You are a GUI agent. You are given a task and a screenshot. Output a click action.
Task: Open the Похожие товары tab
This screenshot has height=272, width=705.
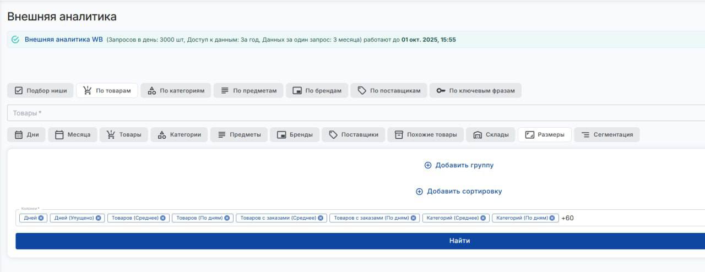pyautogui.click(x=426, y=135)
